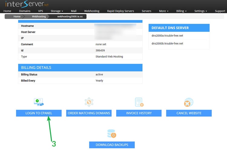Open INVOICE HISTORY button
227x151 pixels.
coord(139,113)
